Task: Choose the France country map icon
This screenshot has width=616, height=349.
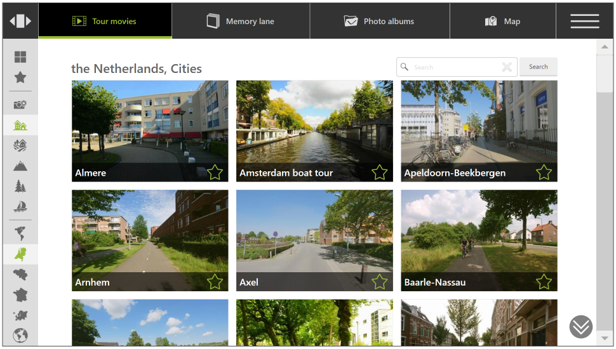Action: (20, 295)
